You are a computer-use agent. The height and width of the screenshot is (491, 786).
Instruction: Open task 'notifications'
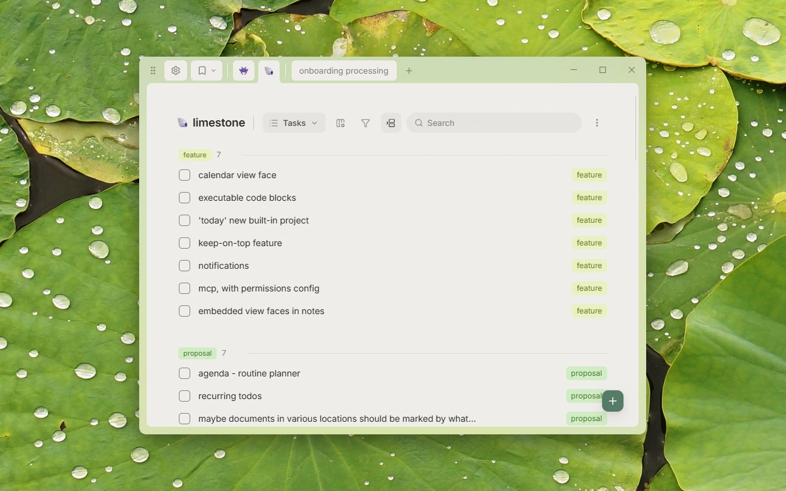pyautogui.click(x=224, y=266)
